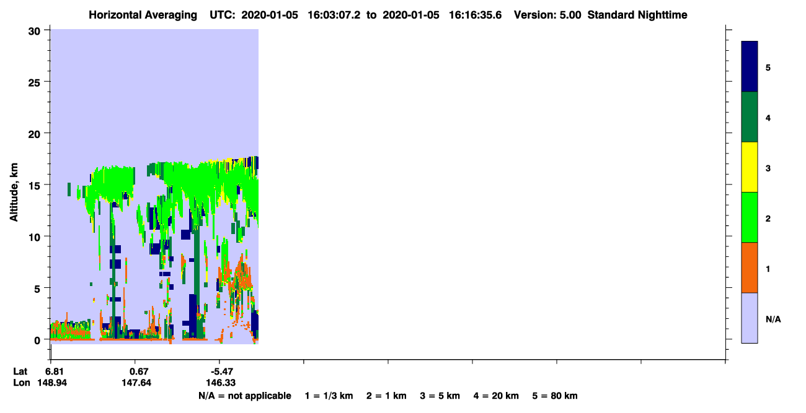Click the bright green colorbar segment labeled 2
806x413 pixels.
(750, 217)
